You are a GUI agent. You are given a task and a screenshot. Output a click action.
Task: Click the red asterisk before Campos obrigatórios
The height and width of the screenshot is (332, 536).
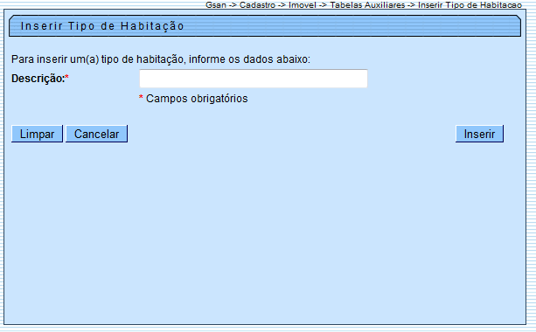tap(141, 98)
